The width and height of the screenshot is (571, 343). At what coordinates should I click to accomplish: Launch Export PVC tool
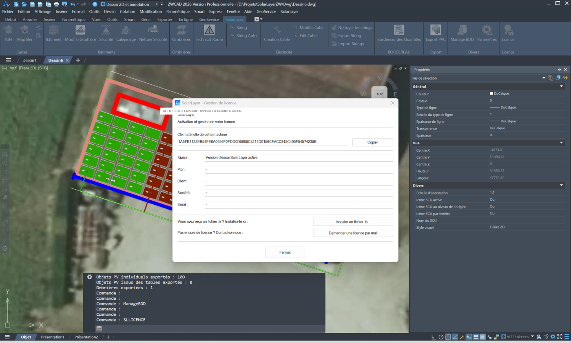[x=436, y=33]
